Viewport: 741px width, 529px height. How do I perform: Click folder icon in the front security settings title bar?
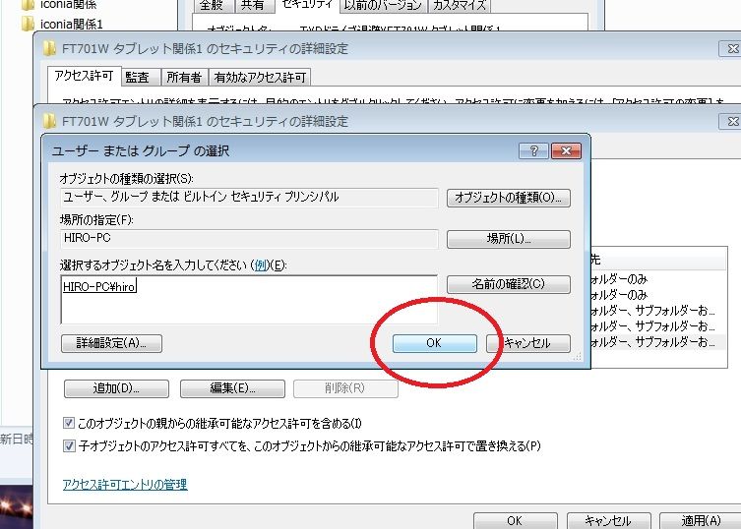click(49, 121)
